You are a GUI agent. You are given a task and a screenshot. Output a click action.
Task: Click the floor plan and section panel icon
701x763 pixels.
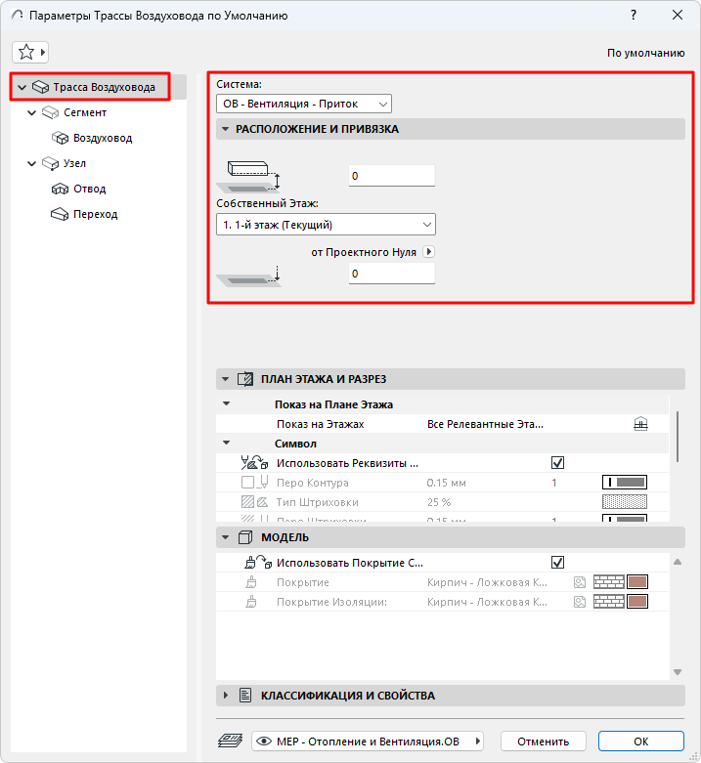click(245, 379)
